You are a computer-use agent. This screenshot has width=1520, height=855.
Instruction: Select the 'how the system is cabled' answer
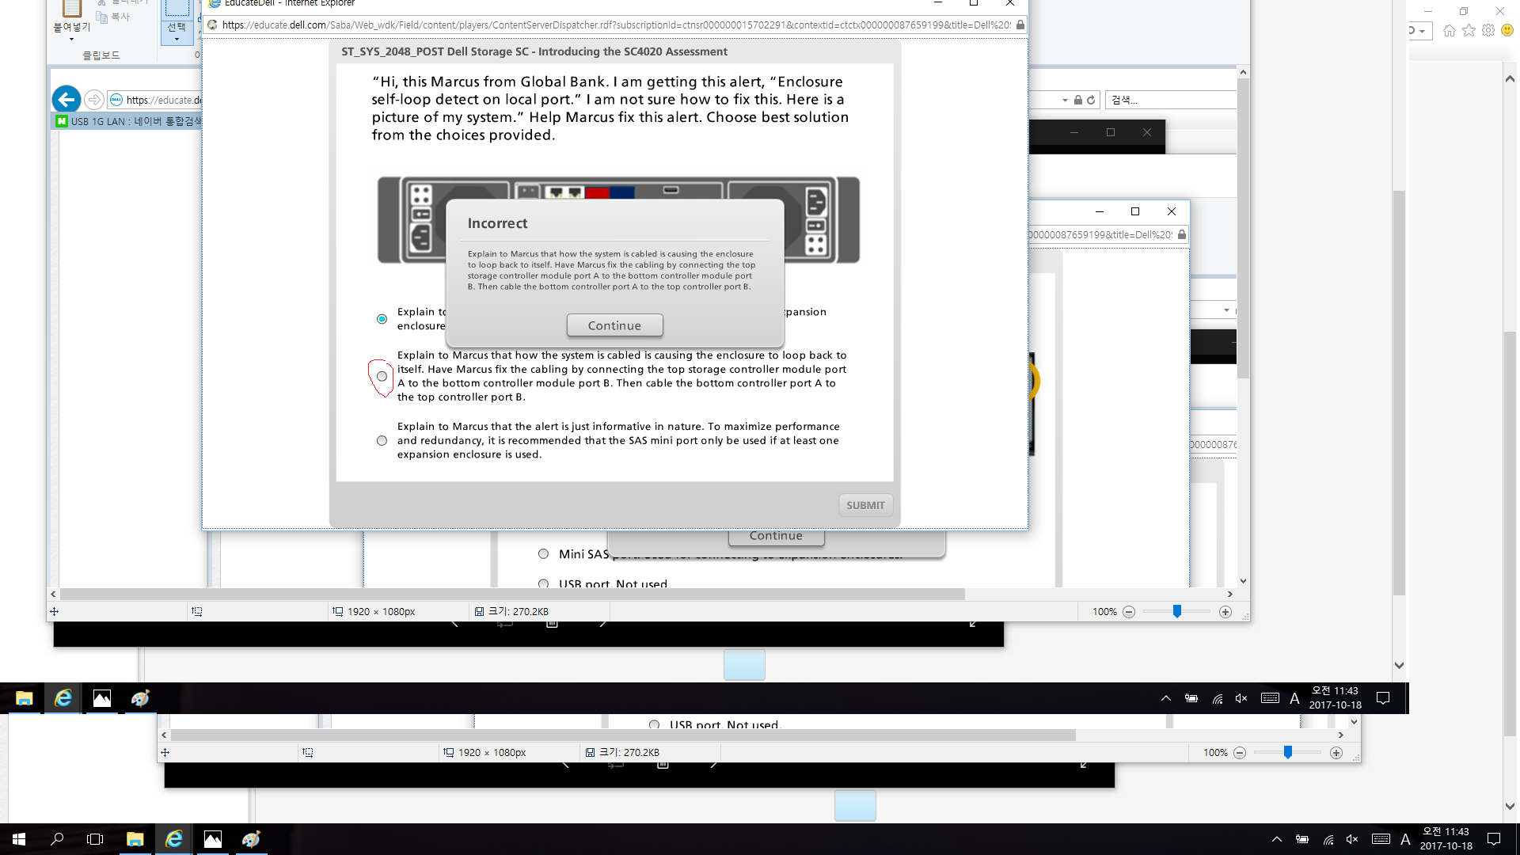pyautogui.click(x=382, y=377)
